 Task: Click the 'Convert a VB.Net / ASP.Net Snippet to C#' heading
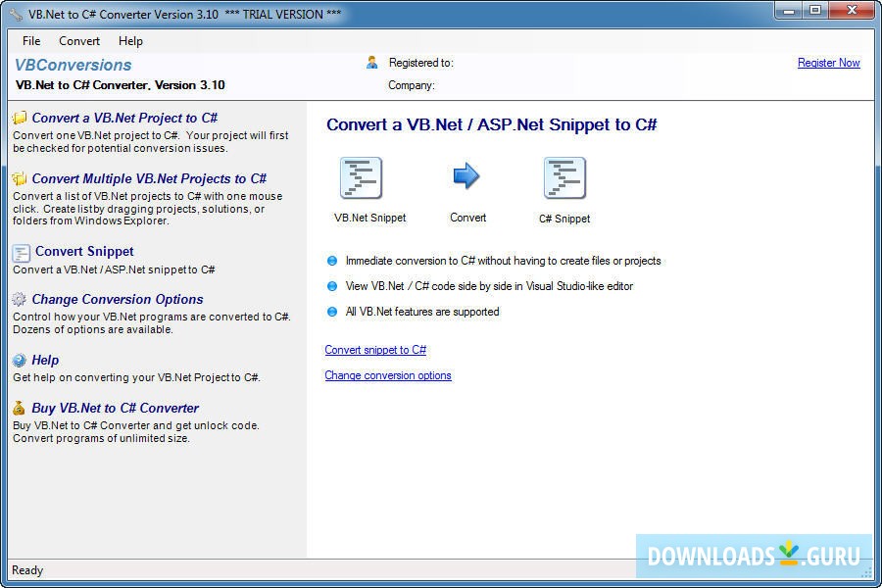pos(492,124)
